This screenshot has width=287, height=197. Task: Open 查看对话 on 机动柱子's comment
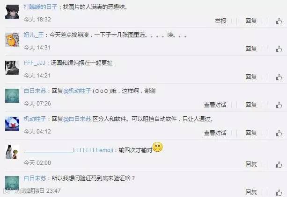pyautogui.click(x=215, y=133)
